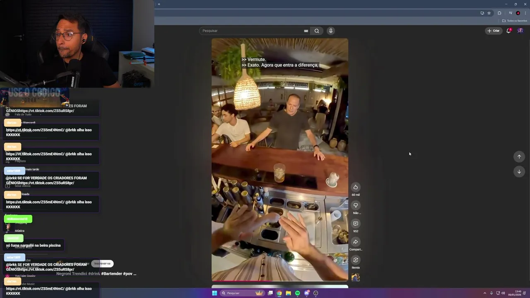This screenshot has width=530, height=298.
Task: Open the sound thumbnail below Remix
Action: coord(355,277)
